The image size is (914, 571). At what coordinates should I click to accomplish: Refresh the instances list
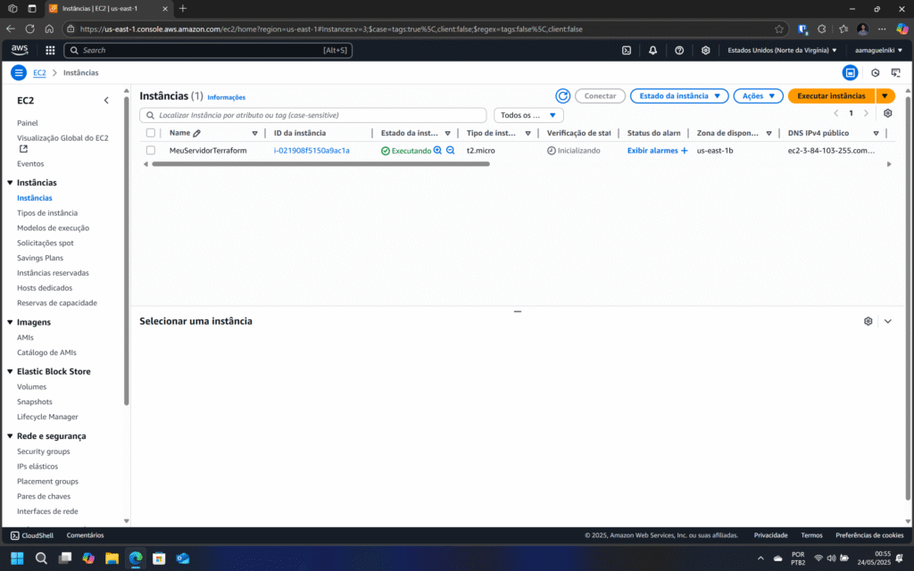(562, 96)
